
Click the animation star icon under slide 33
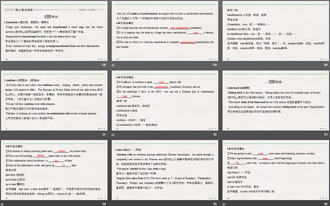[x=224, y=135]
